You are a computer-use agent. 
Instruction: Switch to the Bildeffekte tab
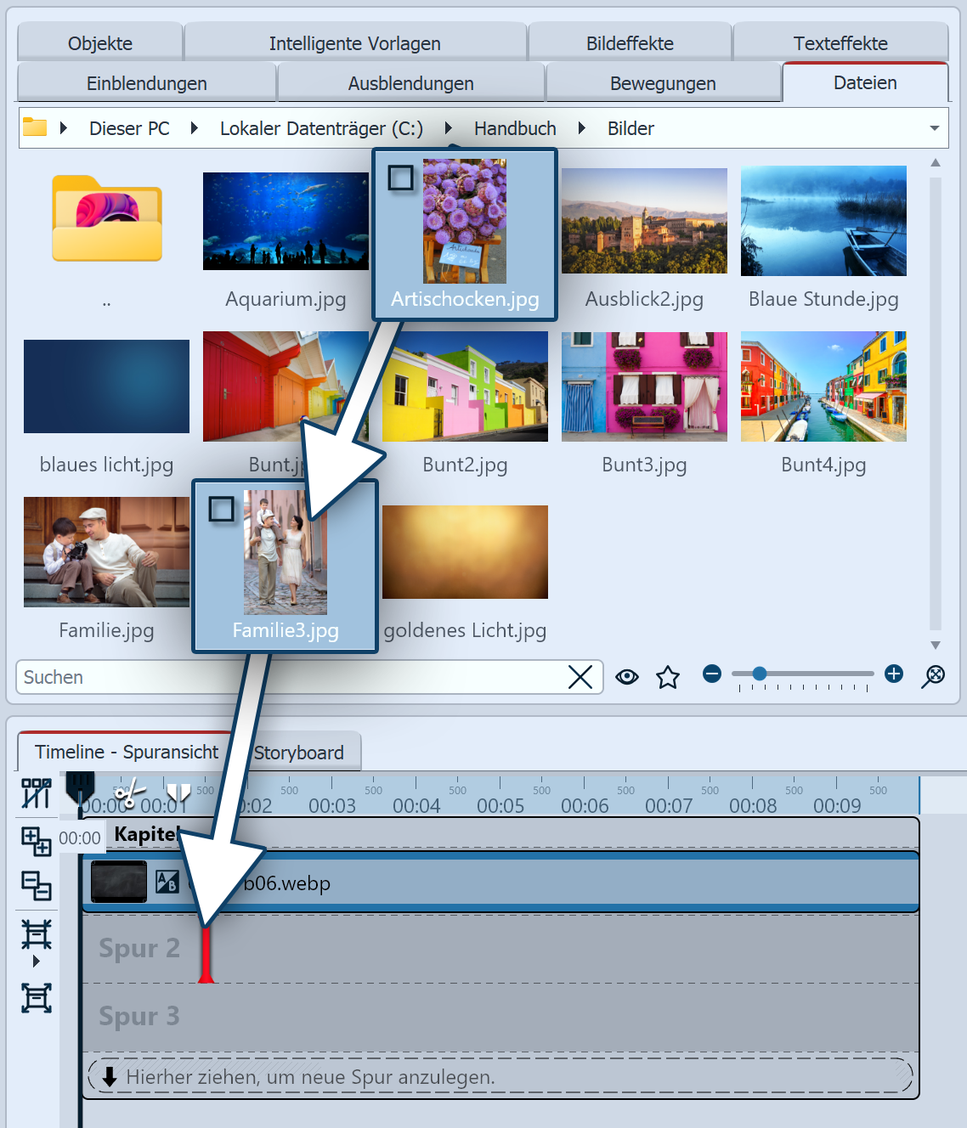[630, 43]
